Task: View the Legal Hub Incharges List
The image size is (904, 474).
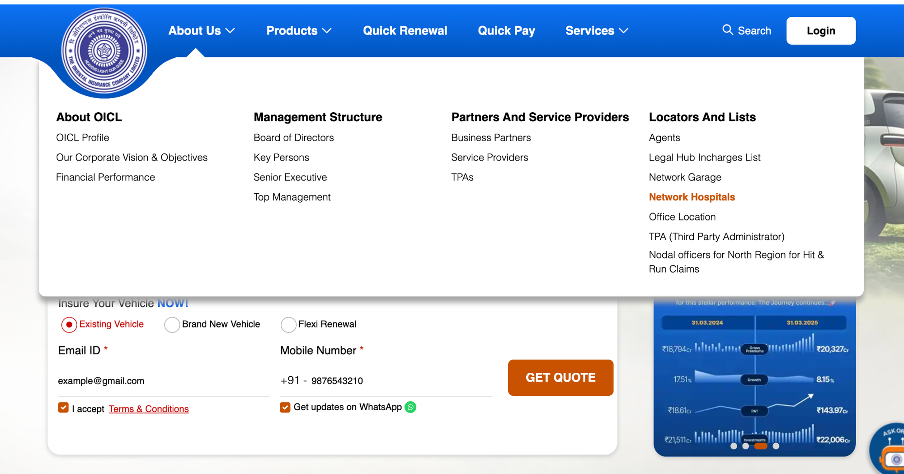Action: pyautogui.click(x=705, y=157)
